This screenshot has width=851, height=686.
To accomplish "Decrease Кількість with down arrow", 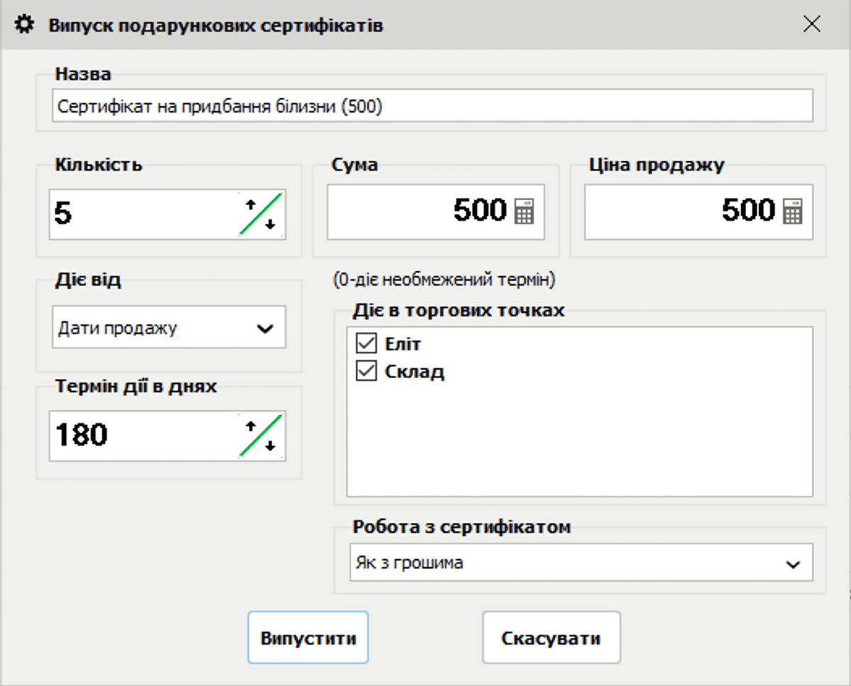I will pos(270,226).
